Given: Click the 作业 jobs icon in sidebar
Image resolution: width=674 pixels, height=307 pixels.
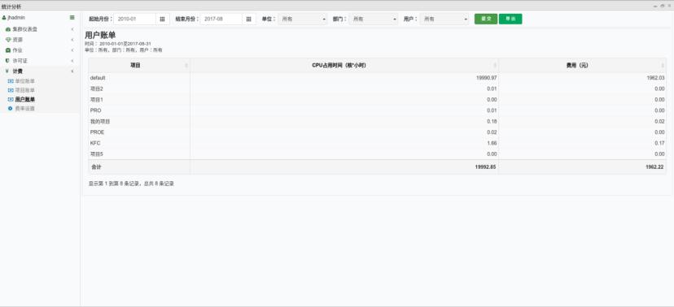Looking at the screenshot, I should pyautogui.click(x=8, y=50).
